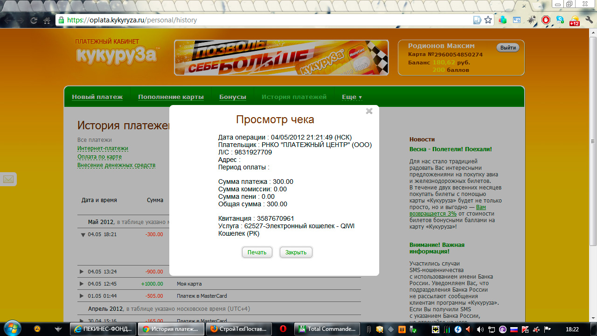The height and width of the screenshot is (336, 597).
Task: Filter by Внесение денежных средств link
Action: (x=116, y=165)
